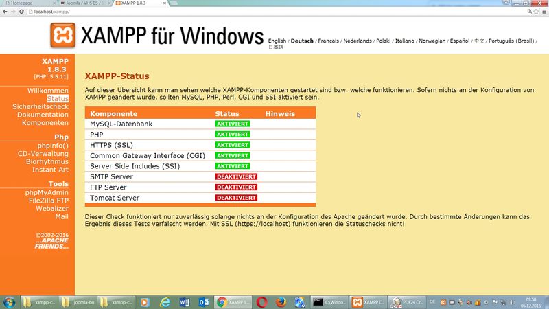Click the MySQL-Datenbank component name
The height and width of the screenshot is (309, 549).
[121, 124]
